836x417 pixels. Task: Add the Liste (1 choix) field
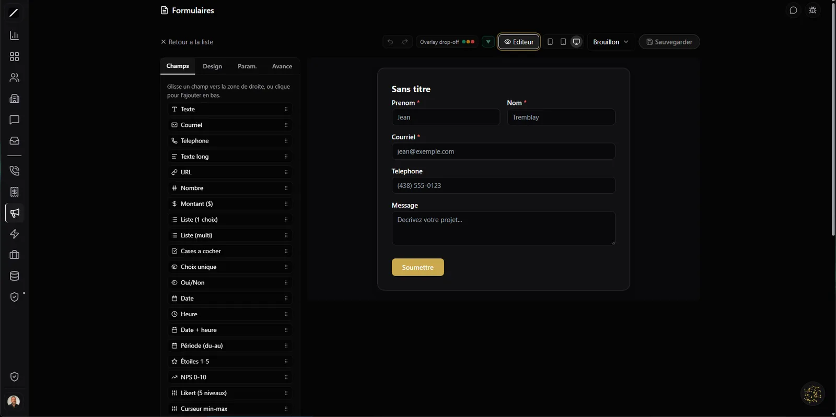coord(230,219)
